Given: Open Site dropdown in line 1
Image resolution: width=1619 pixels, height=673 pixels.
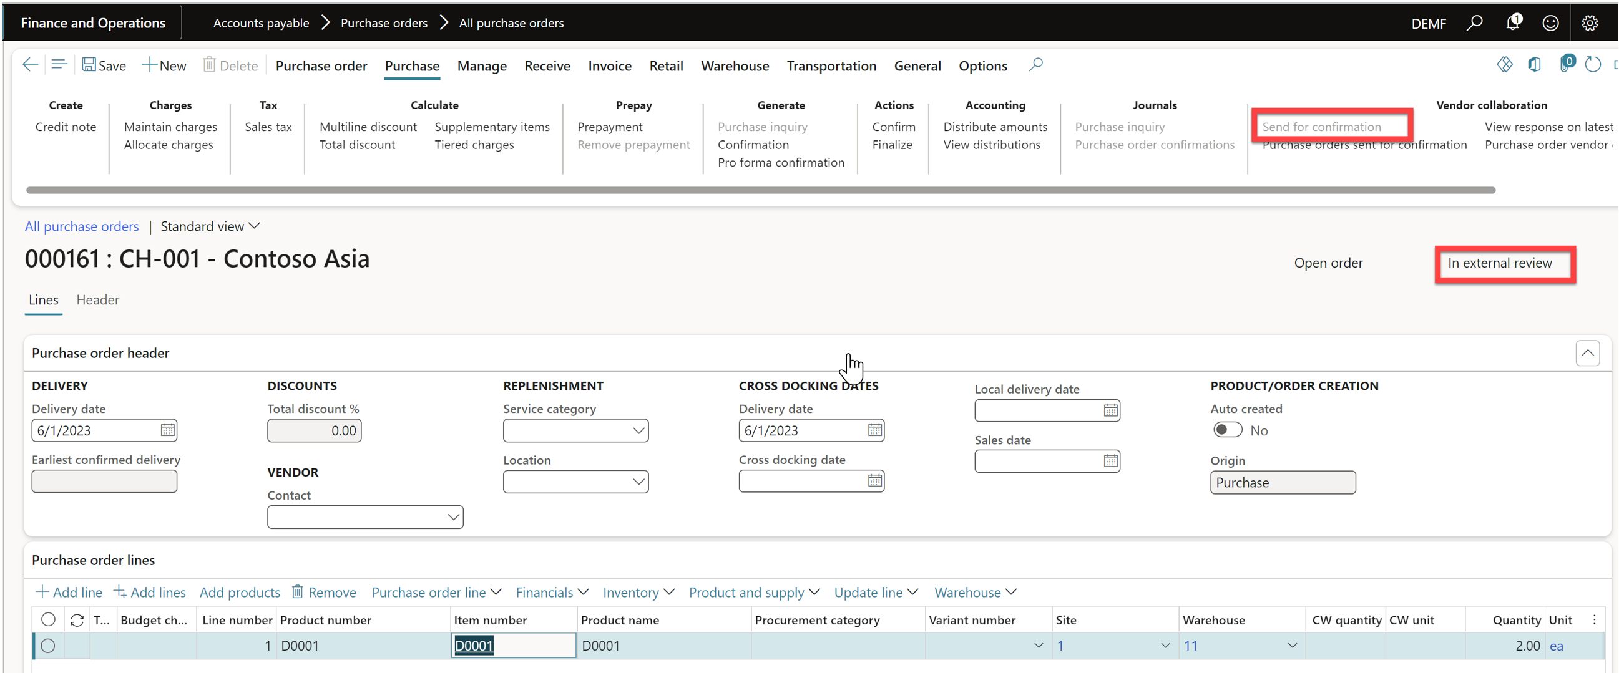Looking at the screenshot, I should point(1165,646).
